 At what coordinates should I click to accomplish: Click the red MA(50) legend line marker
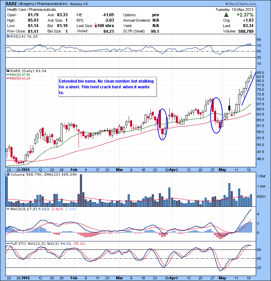pyautogui.click(x=8, y=79)
